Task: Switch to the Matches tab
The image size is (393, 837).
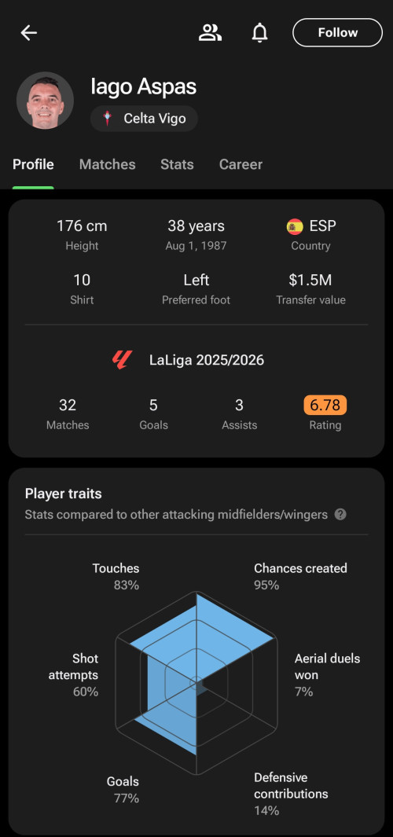Action: click(x=108, y=164)
